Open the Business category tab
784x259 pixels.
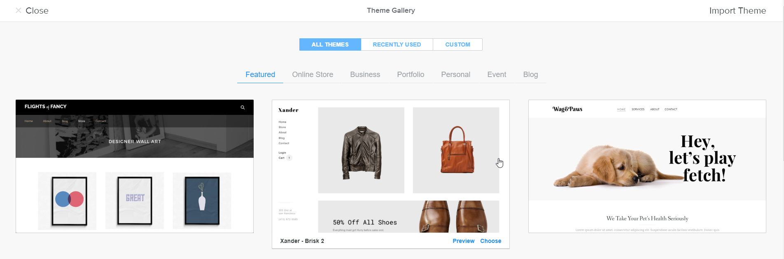pyautogui.click(x=365, y=75)
